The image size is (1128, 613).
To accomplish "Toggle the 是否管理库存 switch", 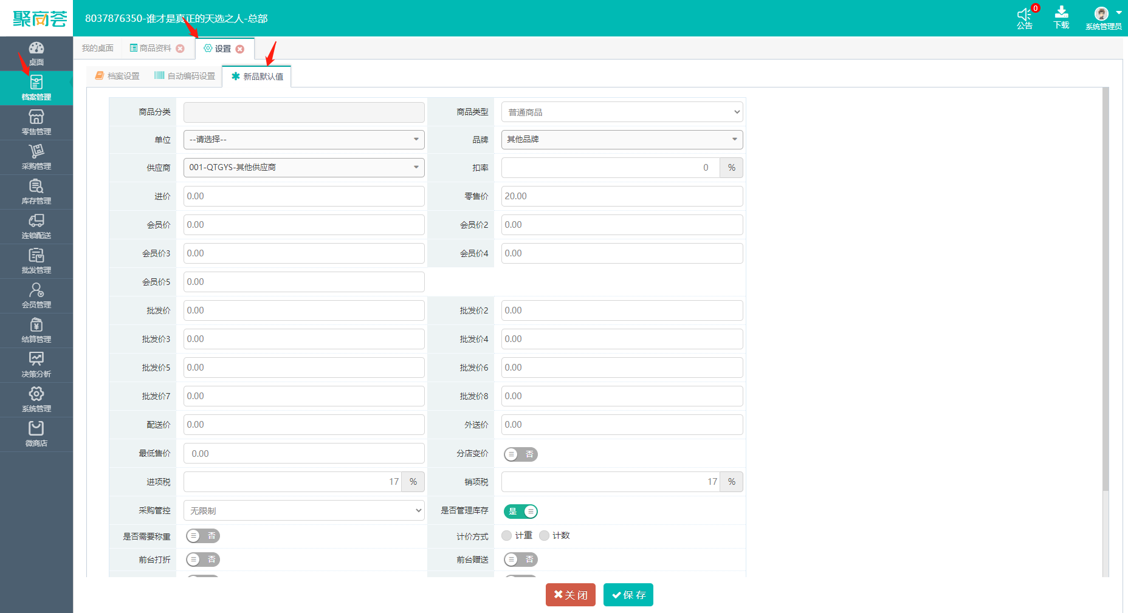I will coord(521,512).
